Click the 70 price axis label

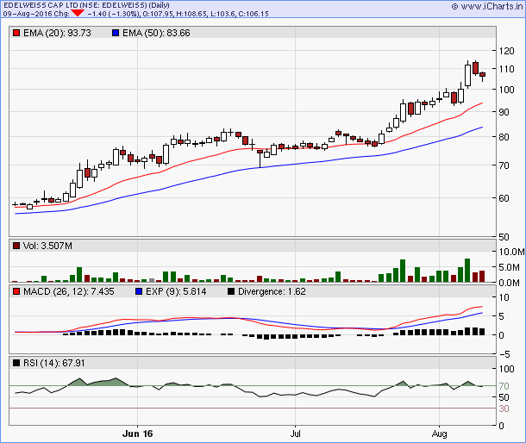point(504,165)
